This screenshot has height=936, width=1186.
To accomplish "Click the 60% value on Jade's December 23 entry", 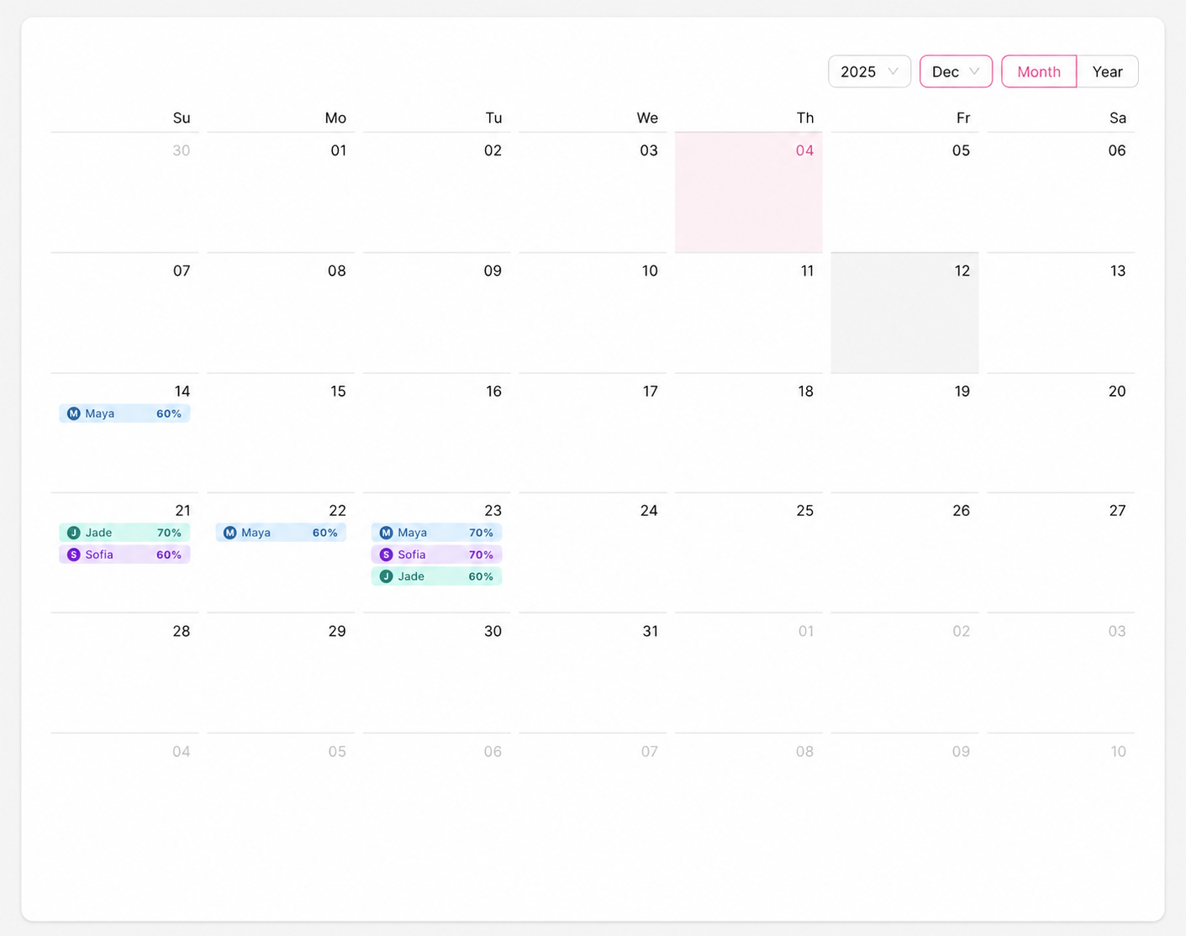I will [481, 576].
